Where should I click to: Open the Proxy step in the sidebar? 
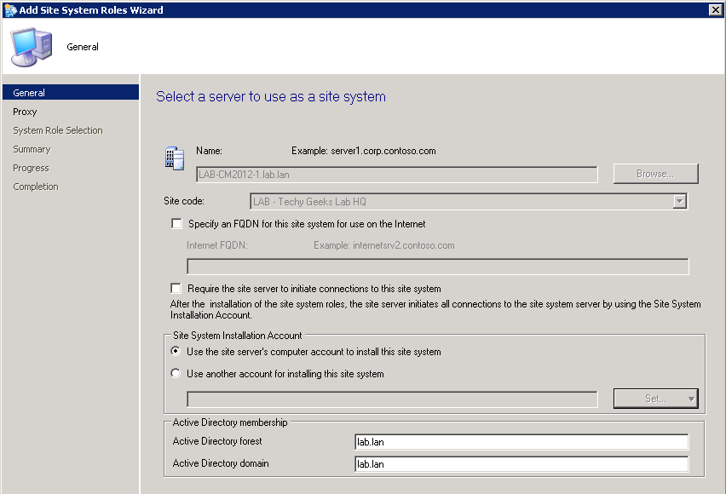pyautogui.click(x=25, y=112)
